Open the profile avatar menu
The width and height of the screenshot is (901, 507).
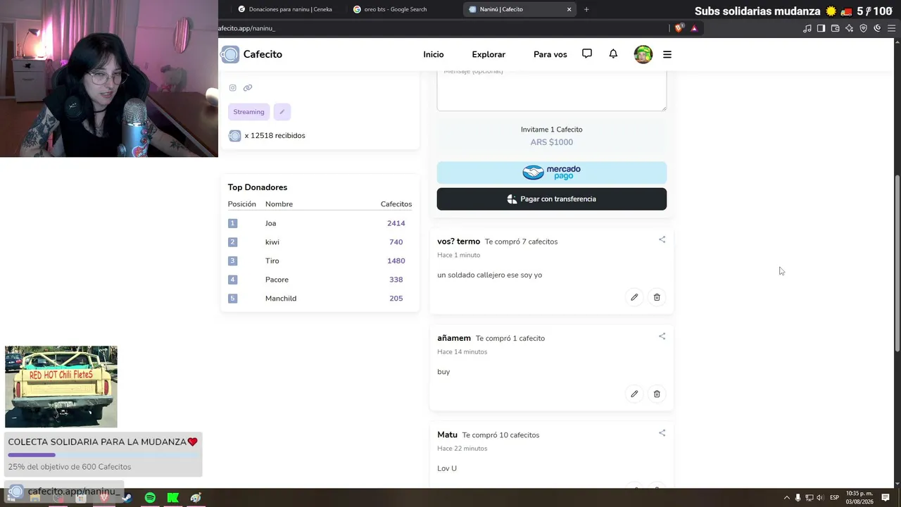(643, 54)
